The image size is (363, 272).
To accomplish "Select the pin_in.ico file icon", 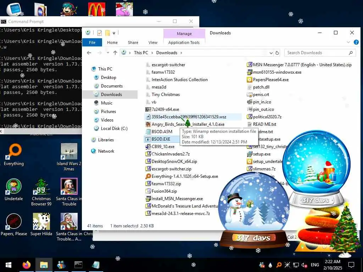I will point(249,102).
